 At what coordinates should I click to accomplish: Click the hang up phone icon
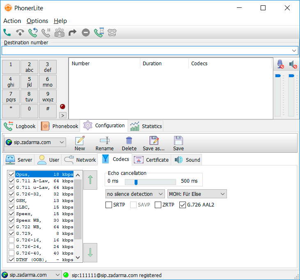(20, 32)
